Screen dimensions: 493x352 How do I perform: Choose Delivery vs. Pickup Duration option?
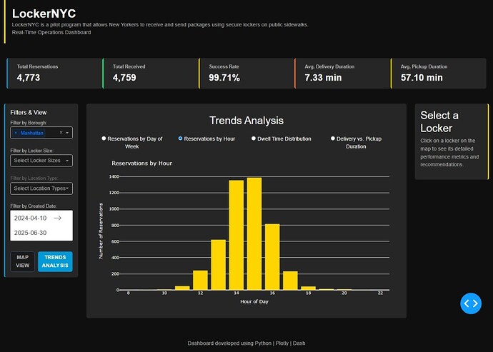(333, 139)
